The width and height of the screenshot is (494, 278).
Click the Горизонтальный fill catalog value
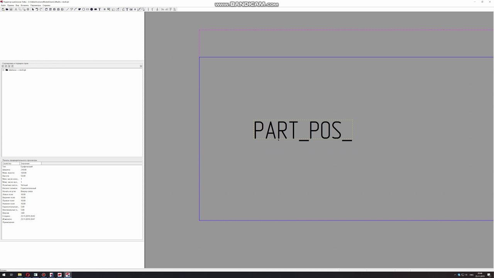pyautogui.click(x=28, y=188)
